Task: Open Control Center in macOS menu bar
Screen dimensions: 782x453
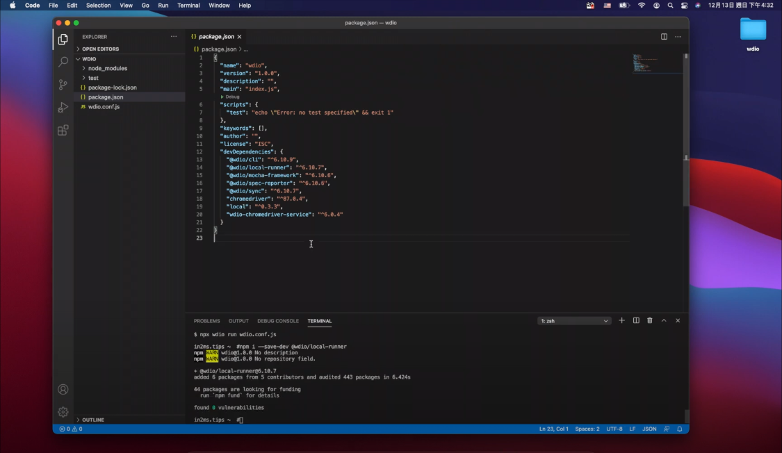Action: tap(684, 6)
